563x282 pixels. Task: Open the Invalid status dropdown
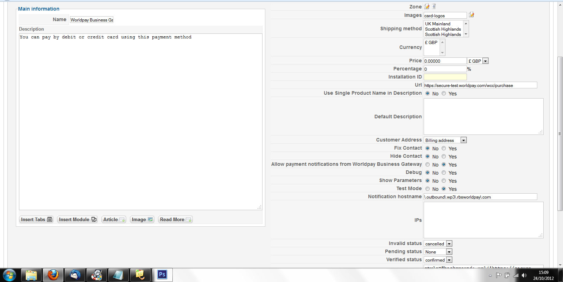[x=438, y=244]
